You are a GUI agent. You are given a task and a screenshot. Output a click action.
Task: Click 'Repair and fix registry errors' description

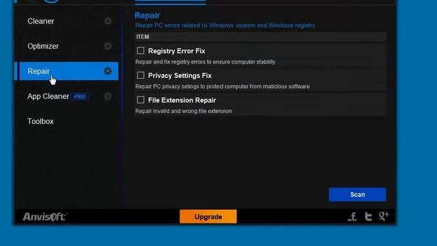tap(205, 62)
